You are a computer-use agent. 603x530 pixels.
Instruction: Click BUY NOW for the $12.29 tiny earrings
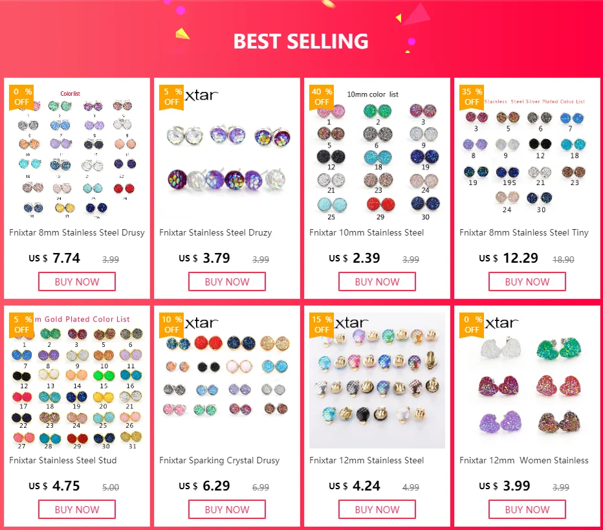(x=527, y=282)
